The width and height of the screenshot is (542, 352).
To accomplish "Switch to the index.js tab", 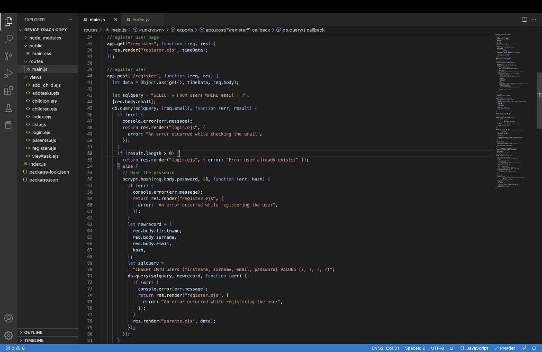I will click(x=141, y=20).
